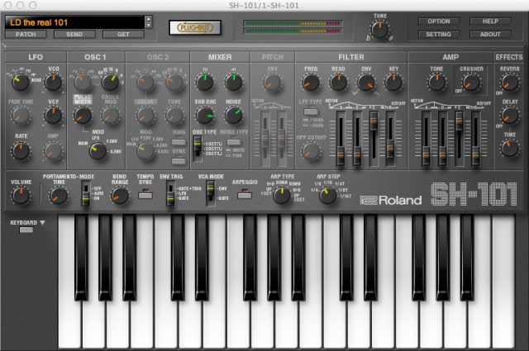Screen dimensions: 529x351
Task: Switch the VCA Mode Env/Gate selector
Action: pos(211,193)
